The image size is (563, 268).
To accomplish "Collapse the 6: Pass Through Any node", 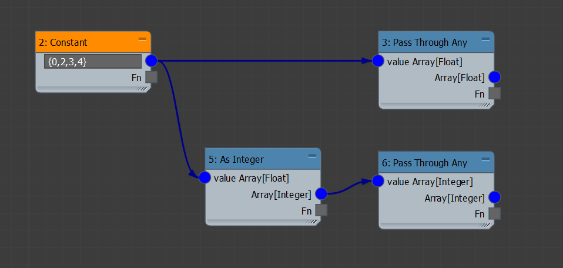I will (486, 159).
